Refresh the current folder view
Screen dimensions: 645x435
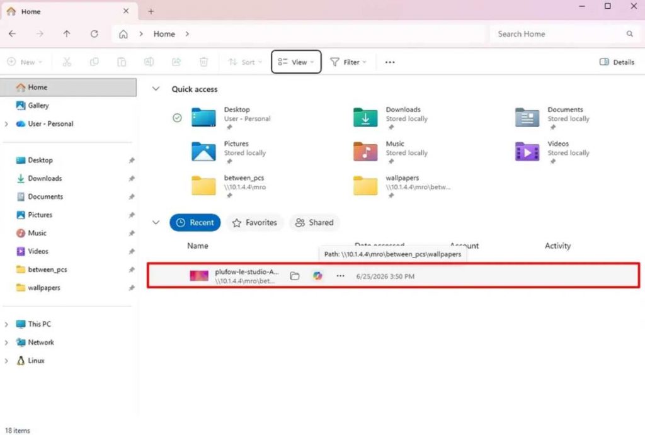(x=94, y=34)
